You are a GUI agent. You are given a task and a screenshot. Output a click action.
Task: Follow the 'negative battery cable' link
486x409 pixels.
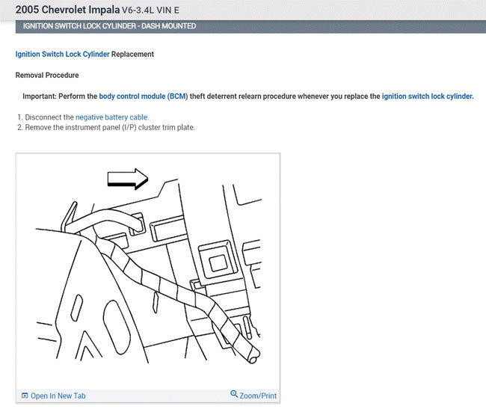[x=112, y=117]
